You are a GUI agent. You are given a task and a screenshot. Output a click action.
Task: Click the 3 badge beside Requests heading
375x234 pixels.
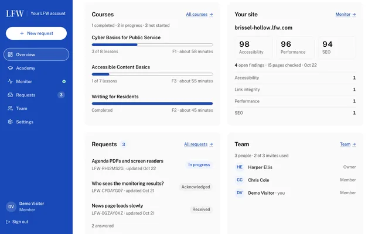(124, 144)
